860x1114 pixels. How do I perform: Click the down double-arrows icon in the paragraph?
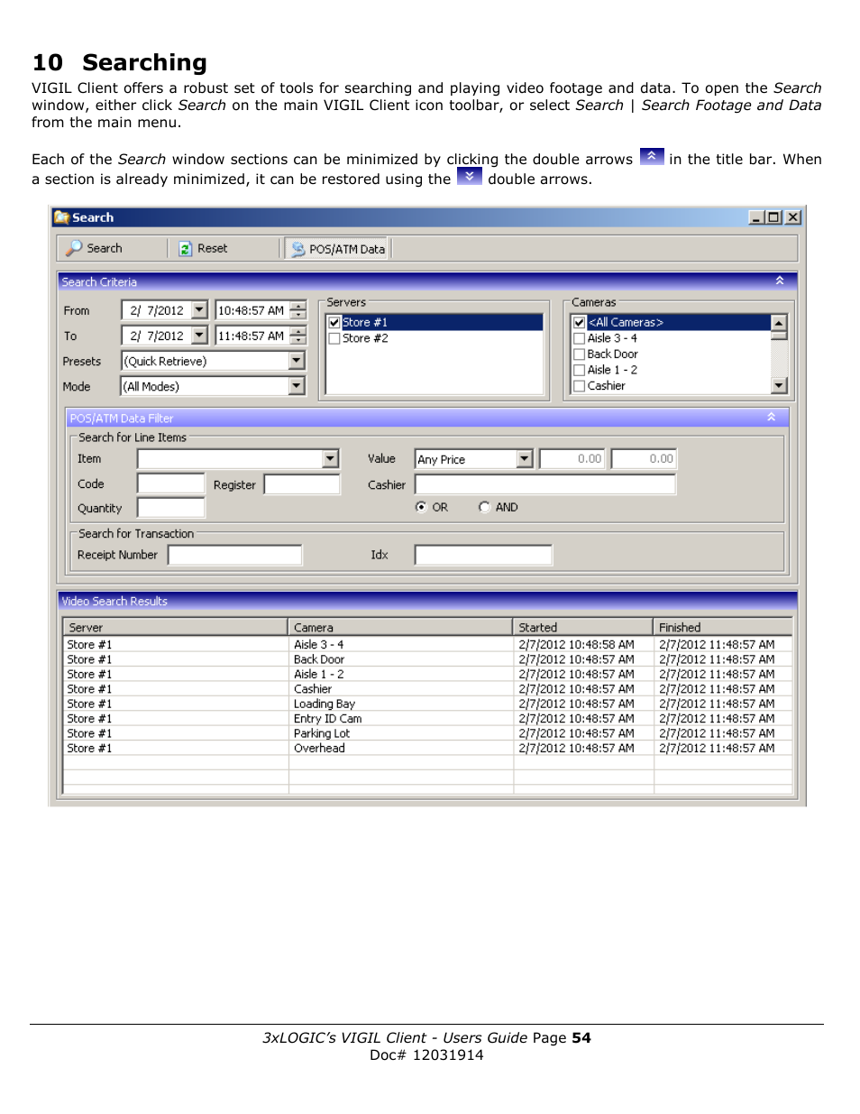click(x=469, y=176)
